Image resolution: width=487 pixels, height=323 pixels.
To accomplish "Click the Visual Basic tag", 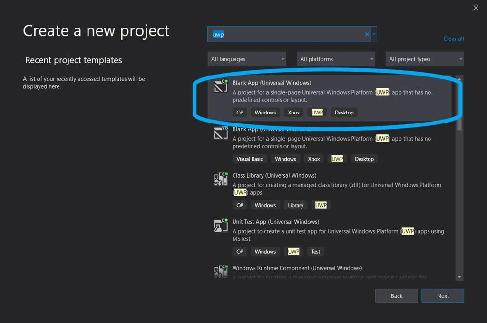I will (x=250, y=159).
